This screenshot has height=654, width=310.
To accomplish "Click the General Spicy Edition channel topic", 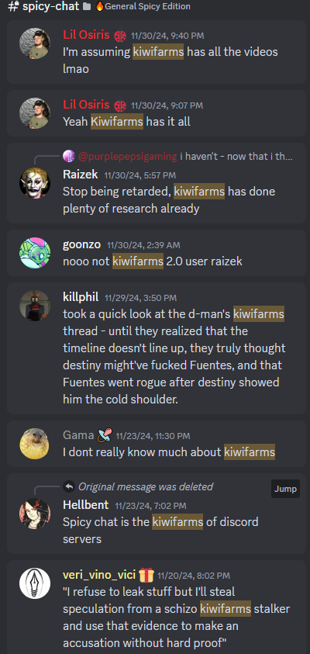I will 143,6.
